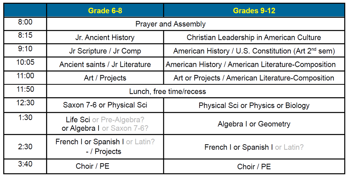This screenshot has height=176, width=347.
Task: Click the 2:30 time cell
Action: [x=25, y=147]
